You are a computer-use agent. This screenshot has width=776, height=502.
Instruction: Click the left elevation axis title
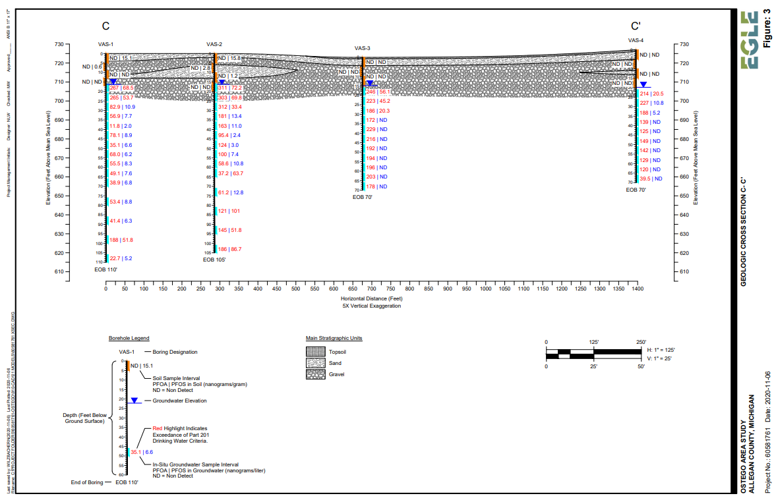click(x=49, y=157)
